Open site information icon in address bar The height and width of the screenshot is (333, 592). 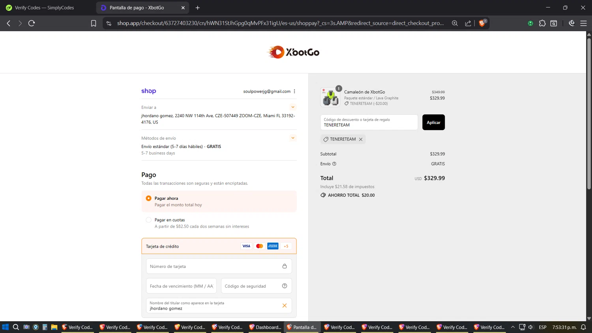109,23
